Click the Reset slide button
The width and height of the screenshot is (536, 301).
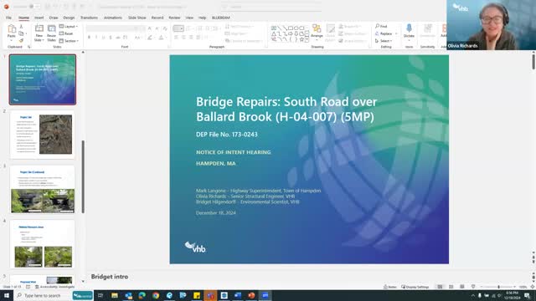(66, 33)
